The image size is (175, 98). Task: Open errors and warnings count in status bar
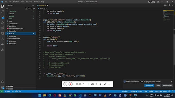click(18, 91)
